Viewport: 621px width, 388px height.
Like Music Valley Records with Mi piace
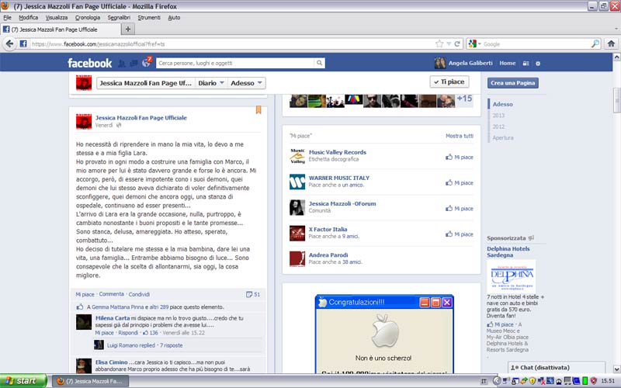(459, 157)
